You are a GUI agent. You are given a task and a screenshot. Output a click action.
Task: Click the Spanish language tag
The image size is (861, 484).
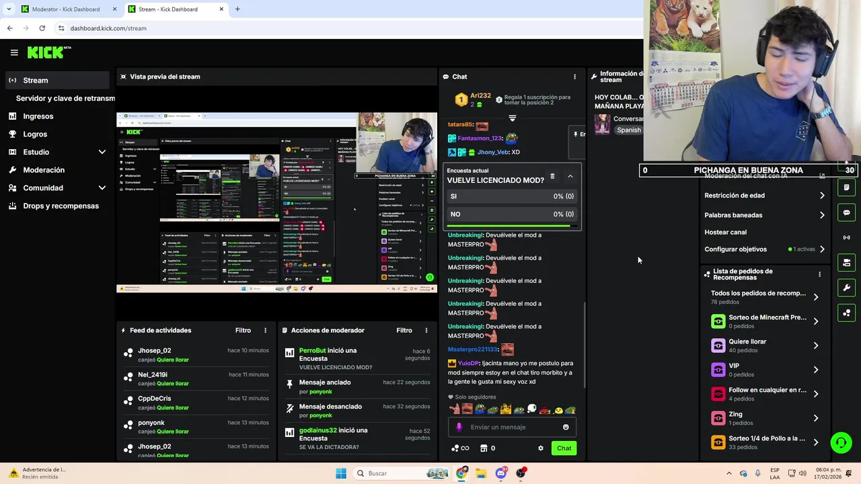pyautogui.click(x=629, y=130)
